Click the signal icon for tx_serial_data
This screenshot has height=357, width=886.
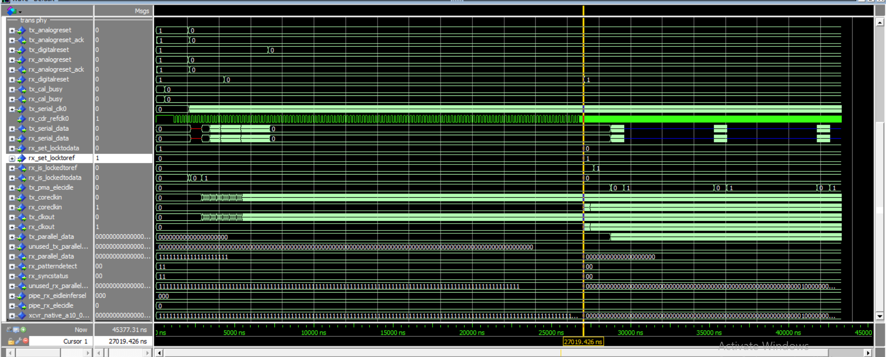[x=21, y=129]
